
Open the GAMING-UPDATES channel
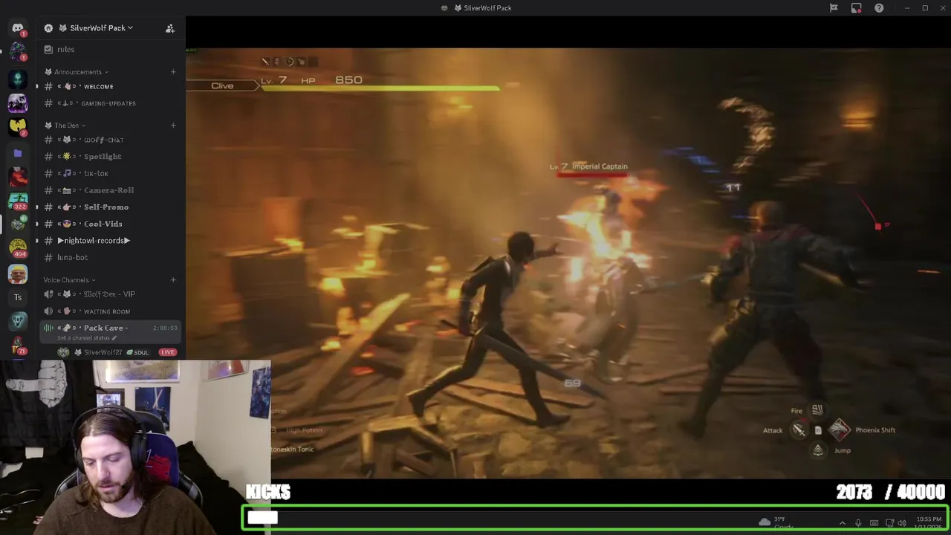click(x=109, y=103)
